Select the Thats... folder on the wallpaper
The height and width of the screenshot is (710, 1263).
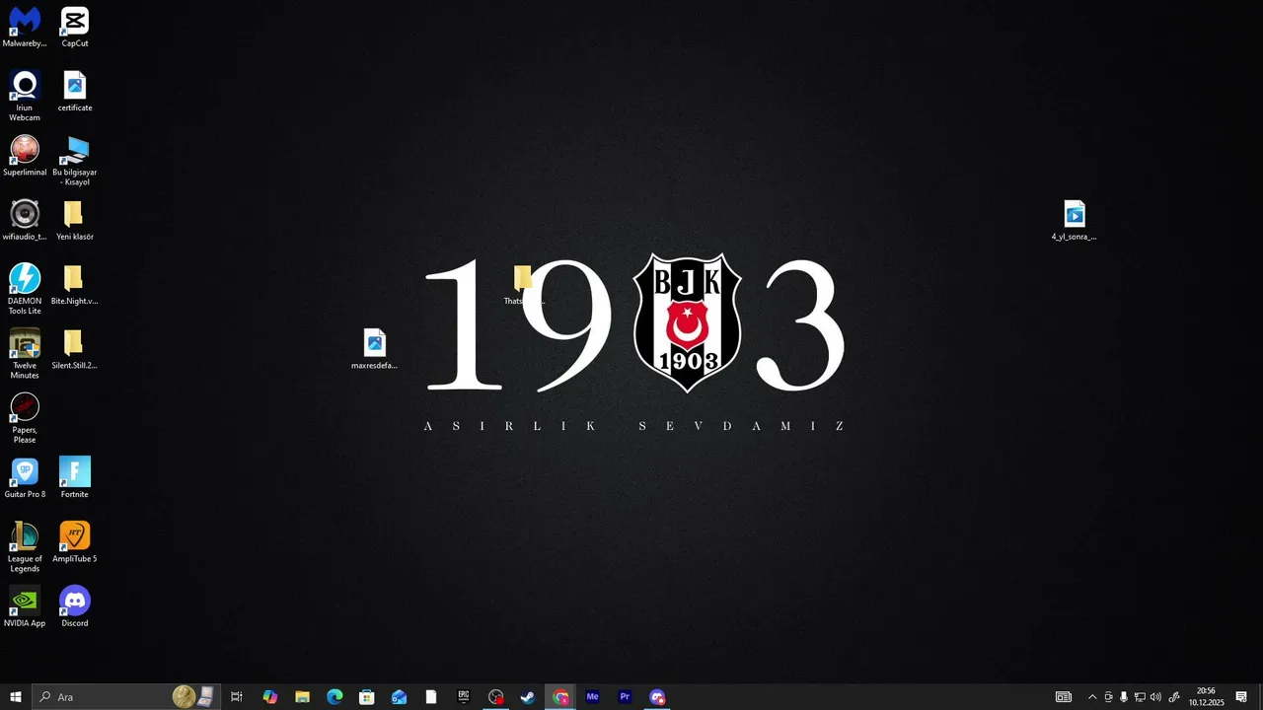tap(522, 285)
